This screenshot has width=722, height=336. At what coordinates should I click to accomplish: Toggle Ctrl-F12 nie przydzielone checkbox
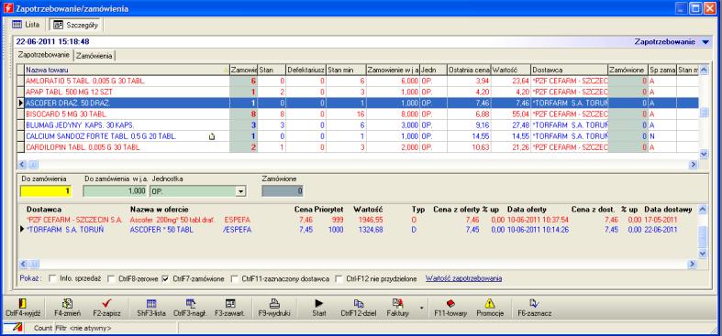point(339,278)
